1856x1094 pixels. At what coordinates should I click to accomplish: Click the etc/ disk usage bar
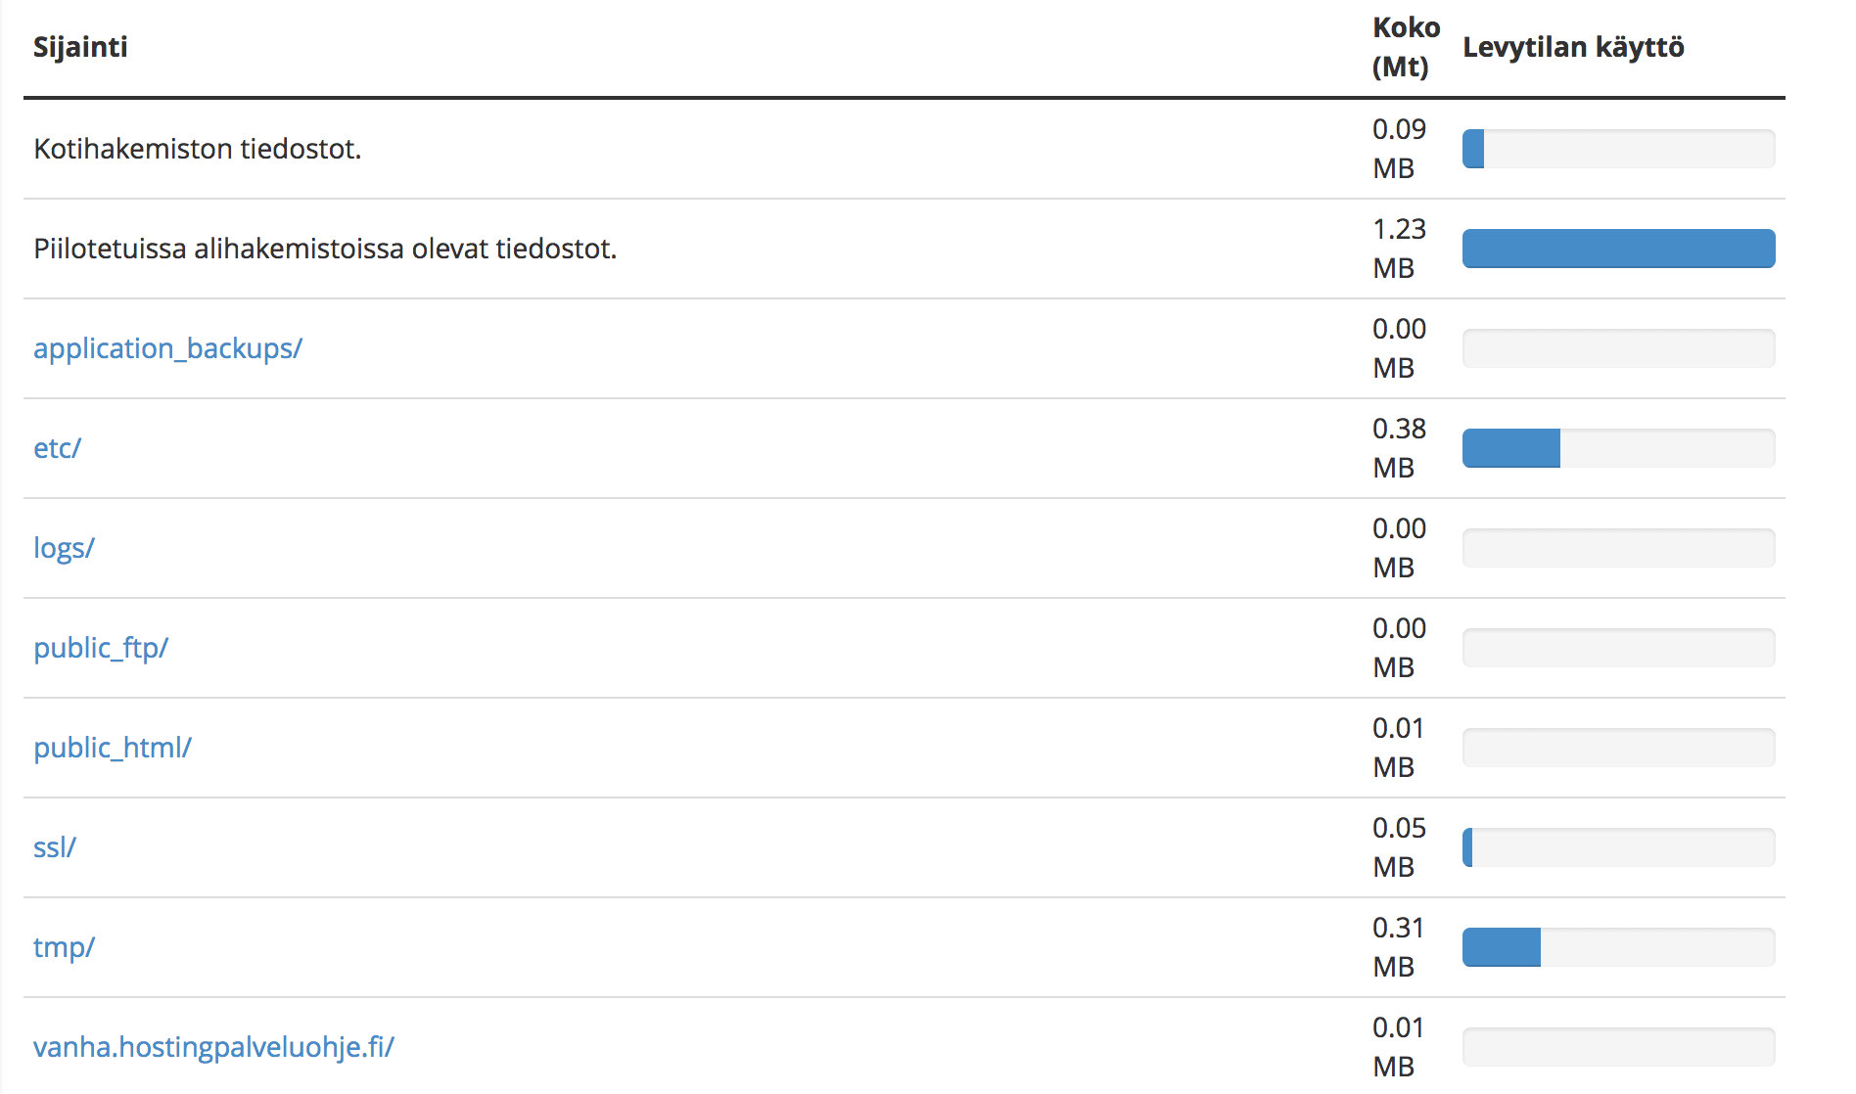pos(1618,448)
